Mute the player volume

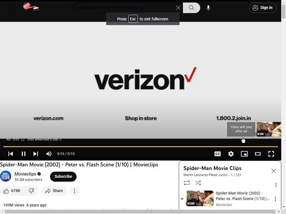click(49, 154)
